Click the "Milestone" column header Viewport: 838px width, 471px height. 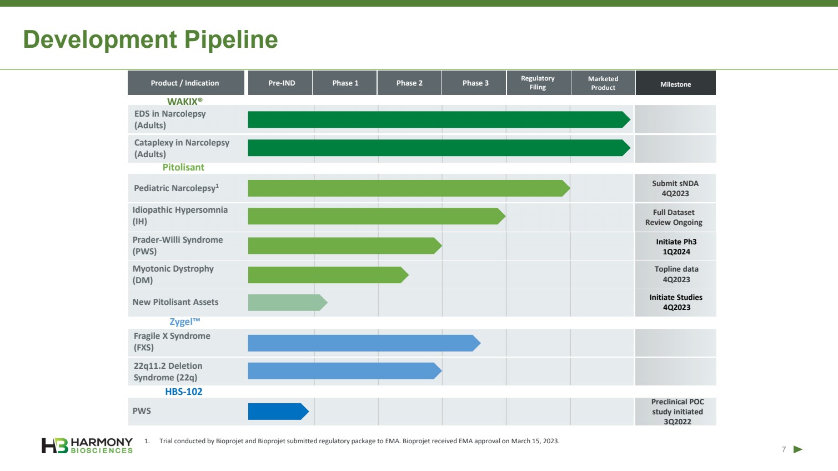tap(676, 83)
